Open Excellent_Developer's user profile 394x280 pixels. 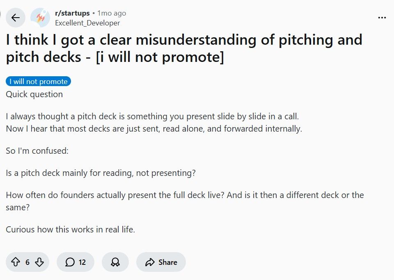pyautogui.click(x=87, y=23)
